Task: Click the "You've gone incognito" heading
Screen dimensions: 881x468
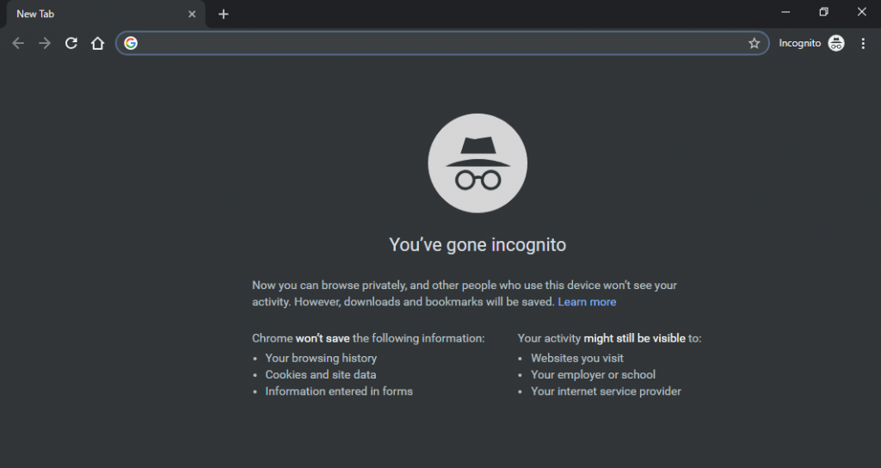Action: pos(477,245)
